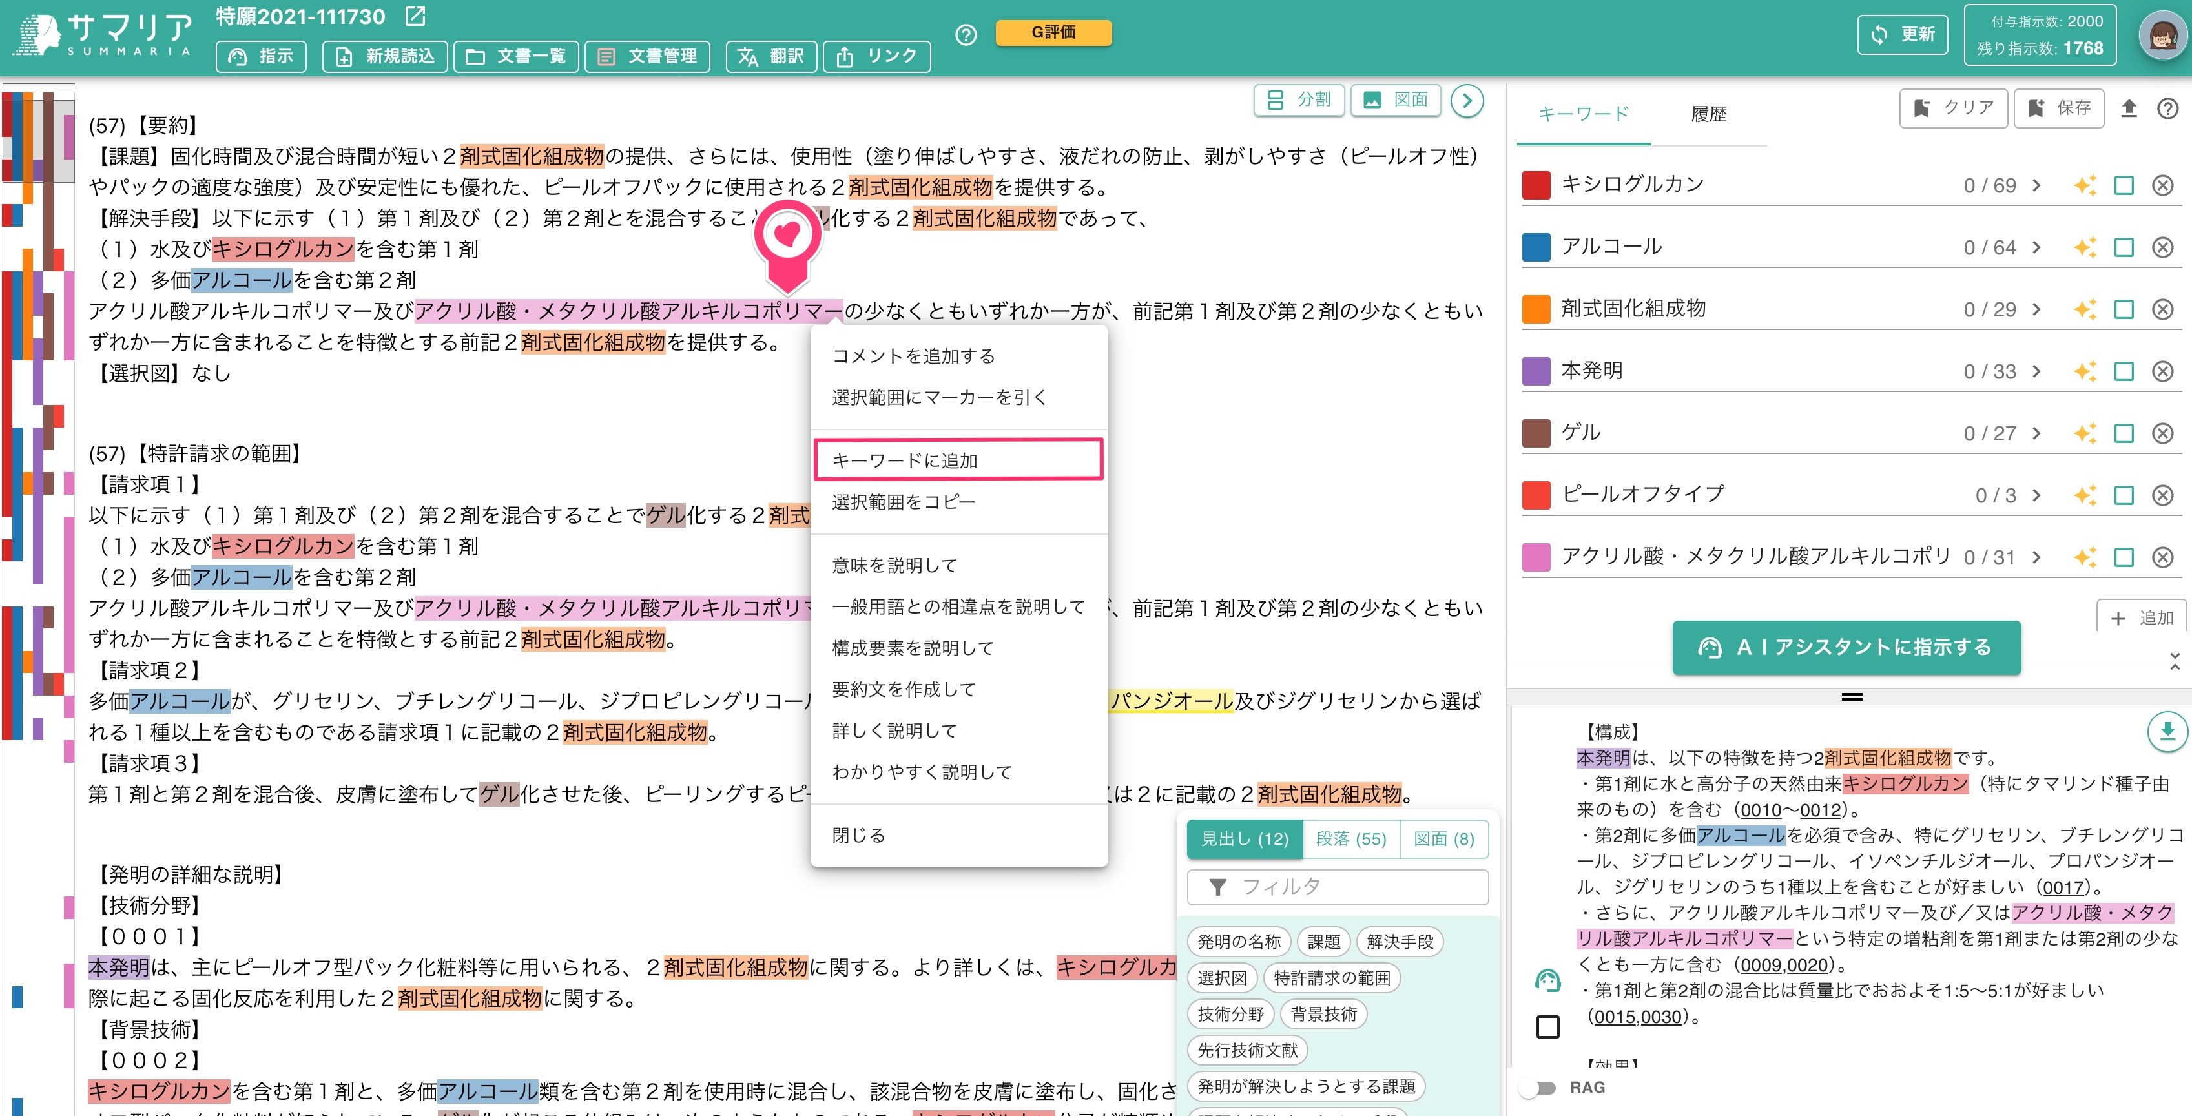Click the AI assistant headset icon beside response
This screenshot has height=1116, width=2192.
(1548, 981)
